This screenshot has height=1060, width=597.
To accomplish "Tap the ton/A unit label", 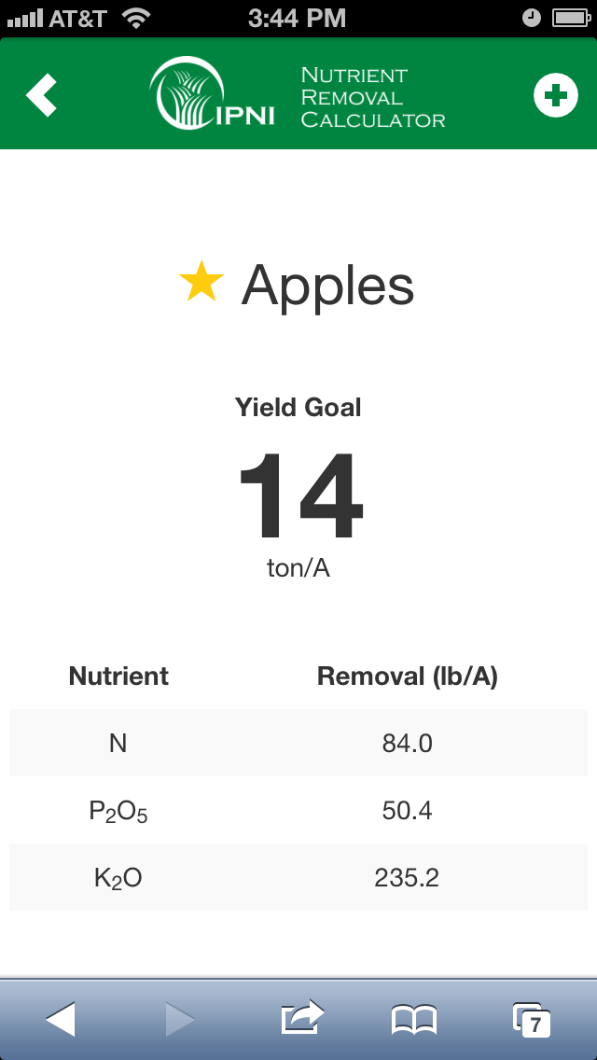I will tap(298, 568).
